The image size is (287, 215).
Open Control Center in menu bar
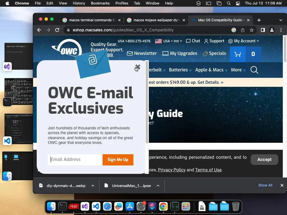point(238,3)
